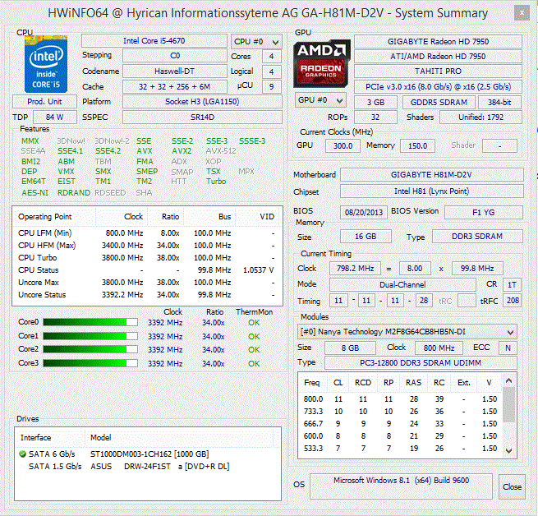Click the BIOS date 08/20/2013 field
The width and height of the screenshot is (538, 516).
click(x=364, y=213)
